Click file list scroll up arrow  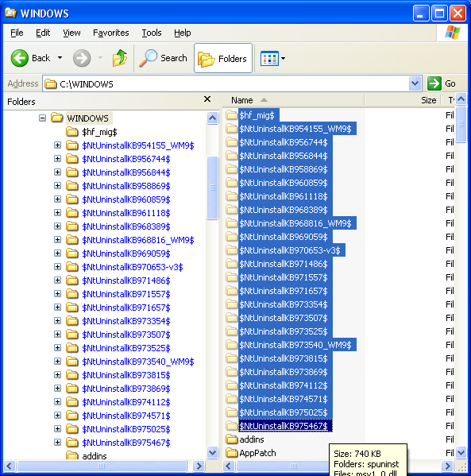pos(461,99)
